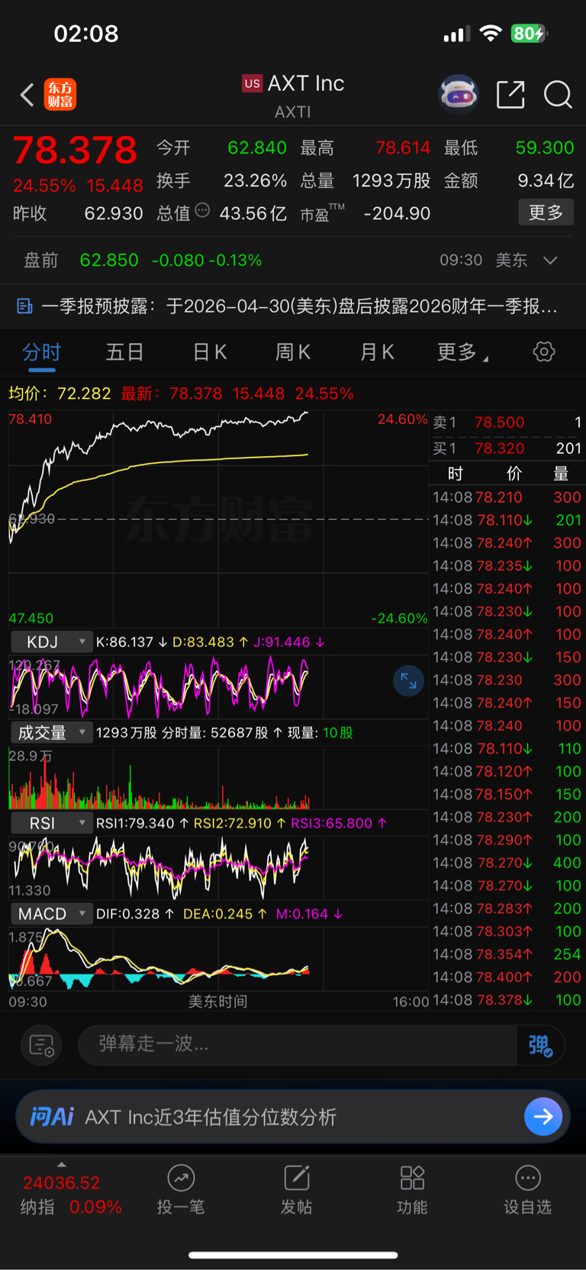This screenshot has width=586, height=1270.
Task: Tap the 盘前 62.850 pre-market price
Action: [109, 260]
